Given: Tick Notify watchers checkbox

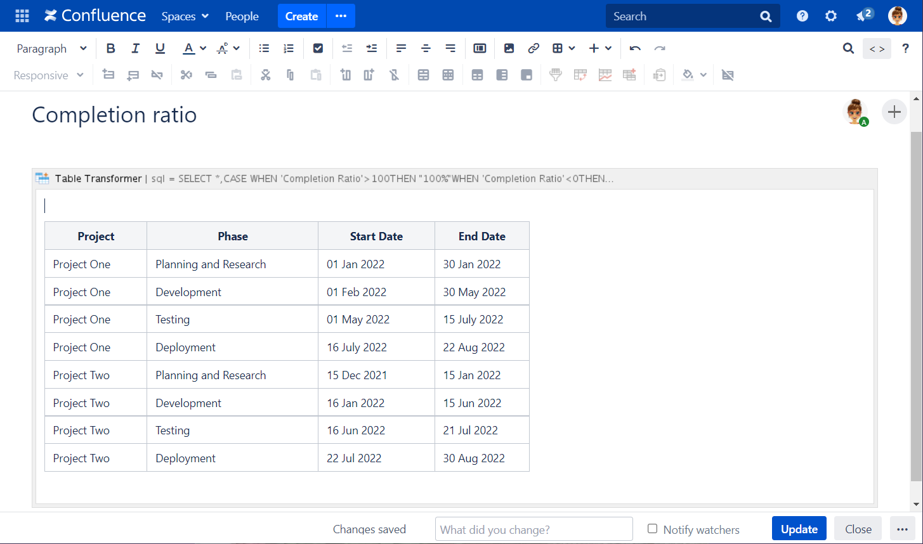Looking at the screenshot, I should pyautogui.click(x=652, y=529).
